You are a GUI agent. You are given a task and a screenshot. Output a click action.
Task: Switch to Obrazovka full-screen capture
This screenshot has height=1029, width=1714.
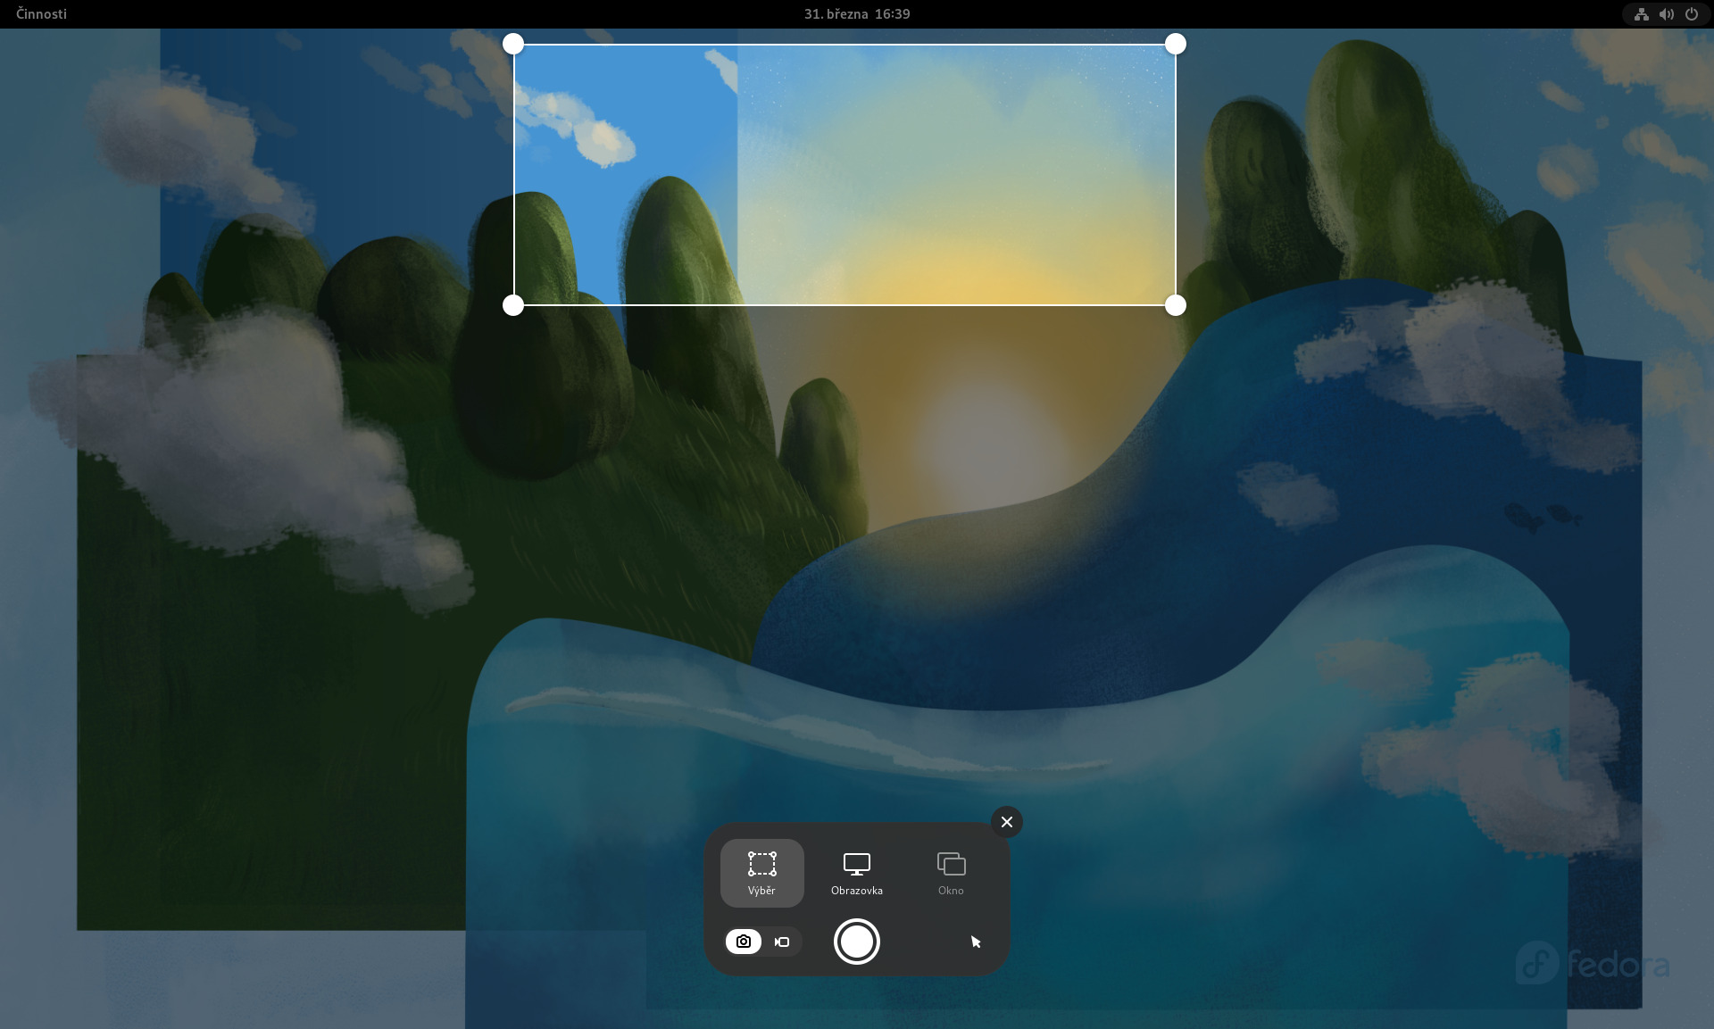point(856,873)
